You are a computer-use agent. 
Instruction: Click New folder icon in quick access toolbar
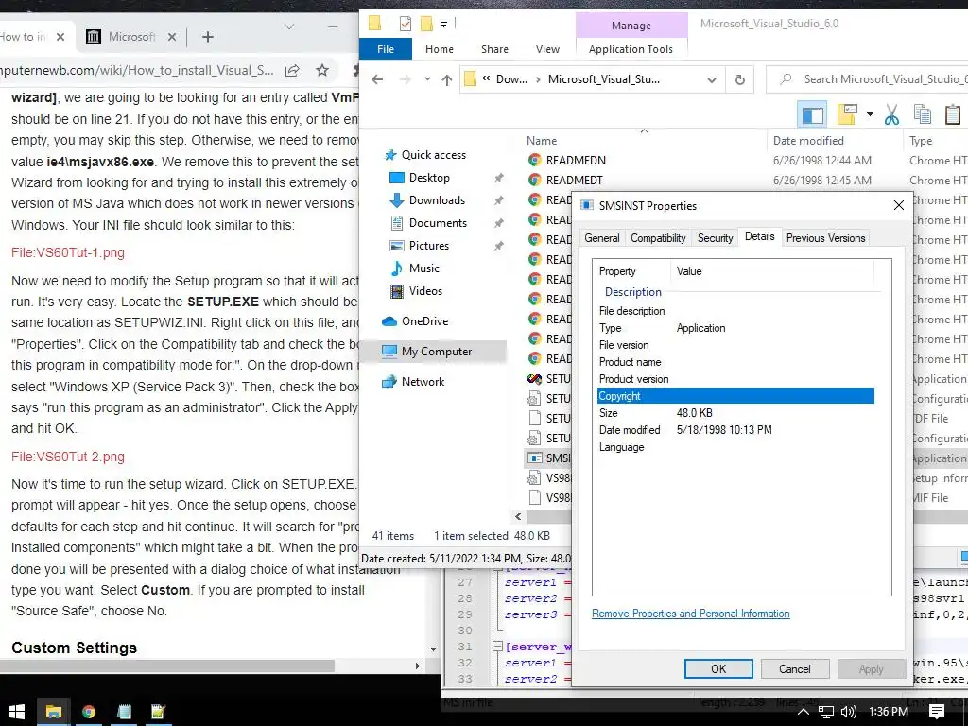(x=426, y=24)
